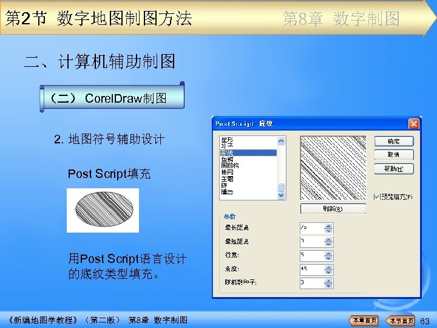This screenshot has height=328, width=437.
Task: Click the 行宽 value field
Action: (312, 256)
